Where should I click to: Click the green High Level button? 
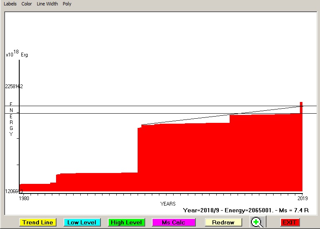click(x=126, y=222)
